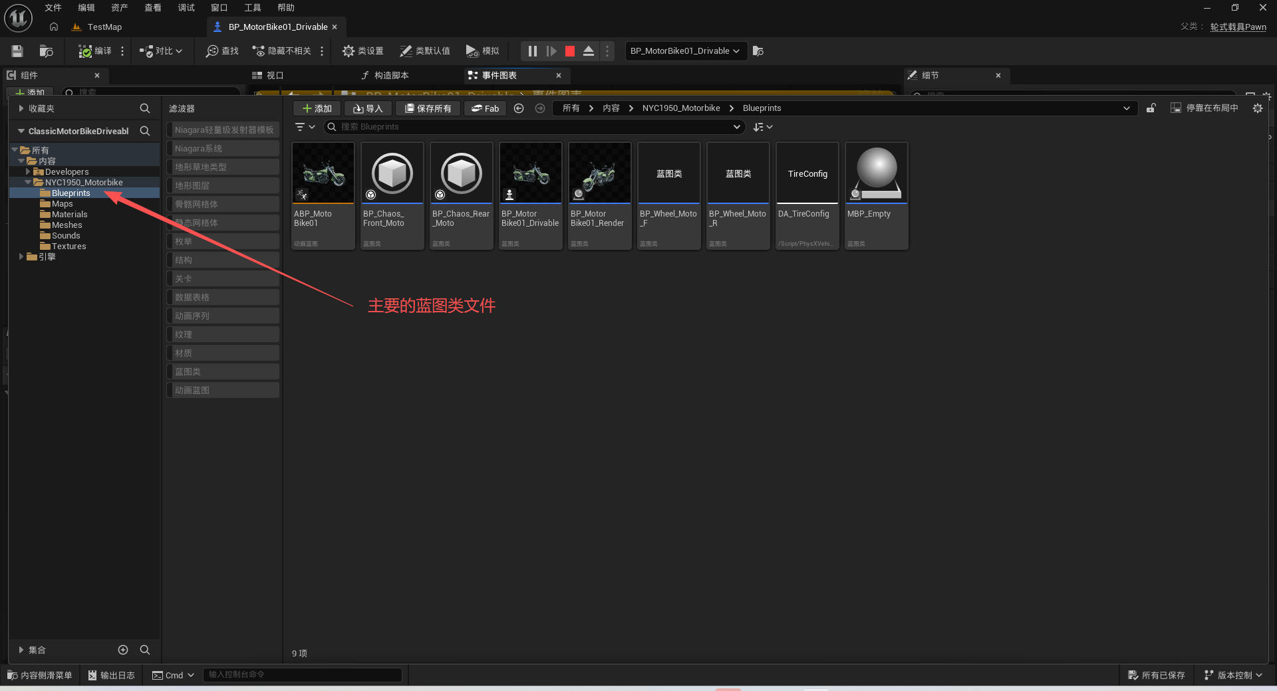Image resolution: width=1277 pixels, height=691 pixels.
Task: Toggle the 材质 filter
Action: 223,353
